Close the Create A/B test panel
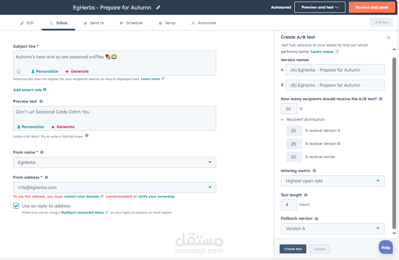Viewport: 399px width, 260px height. click(389, 38)
